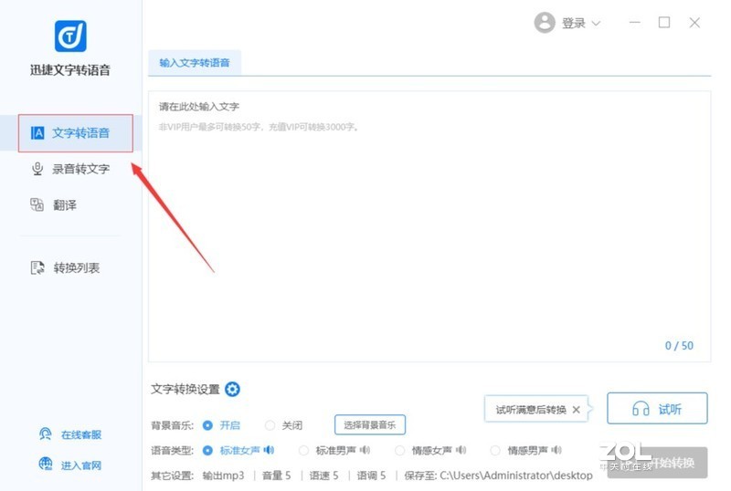The image size is (731, 491).
Task: Preview 标准女声 via its speaker icon
Action: click(x=269, y=450)
